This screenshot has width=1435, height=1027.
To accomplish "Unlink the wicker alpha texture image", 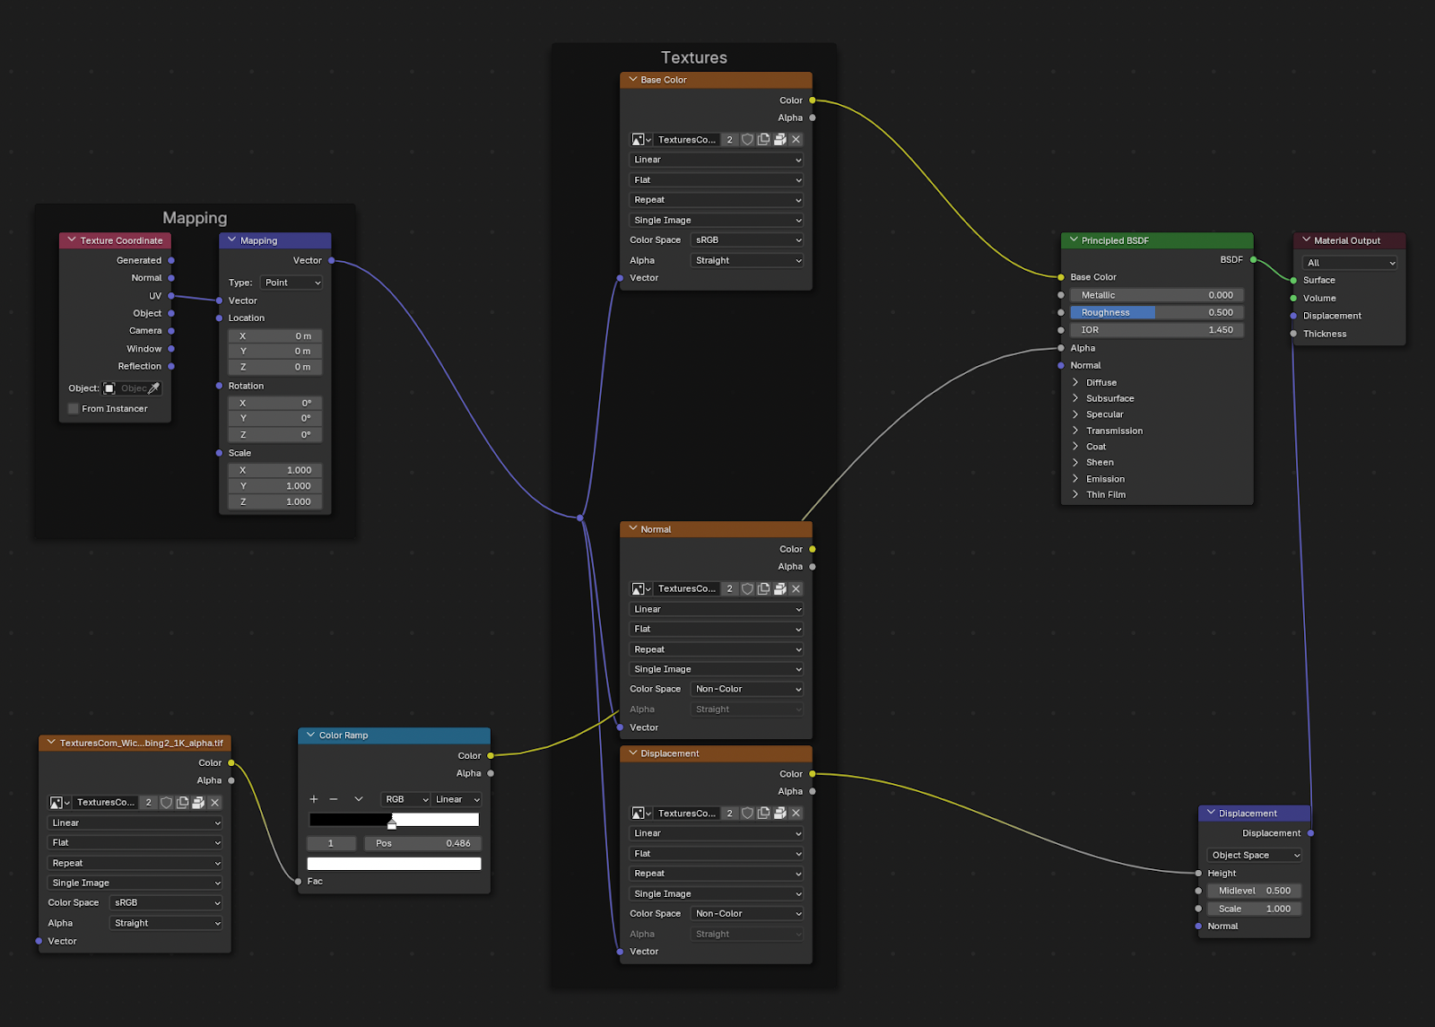I will pyautogui.click(x=214, y=803).
